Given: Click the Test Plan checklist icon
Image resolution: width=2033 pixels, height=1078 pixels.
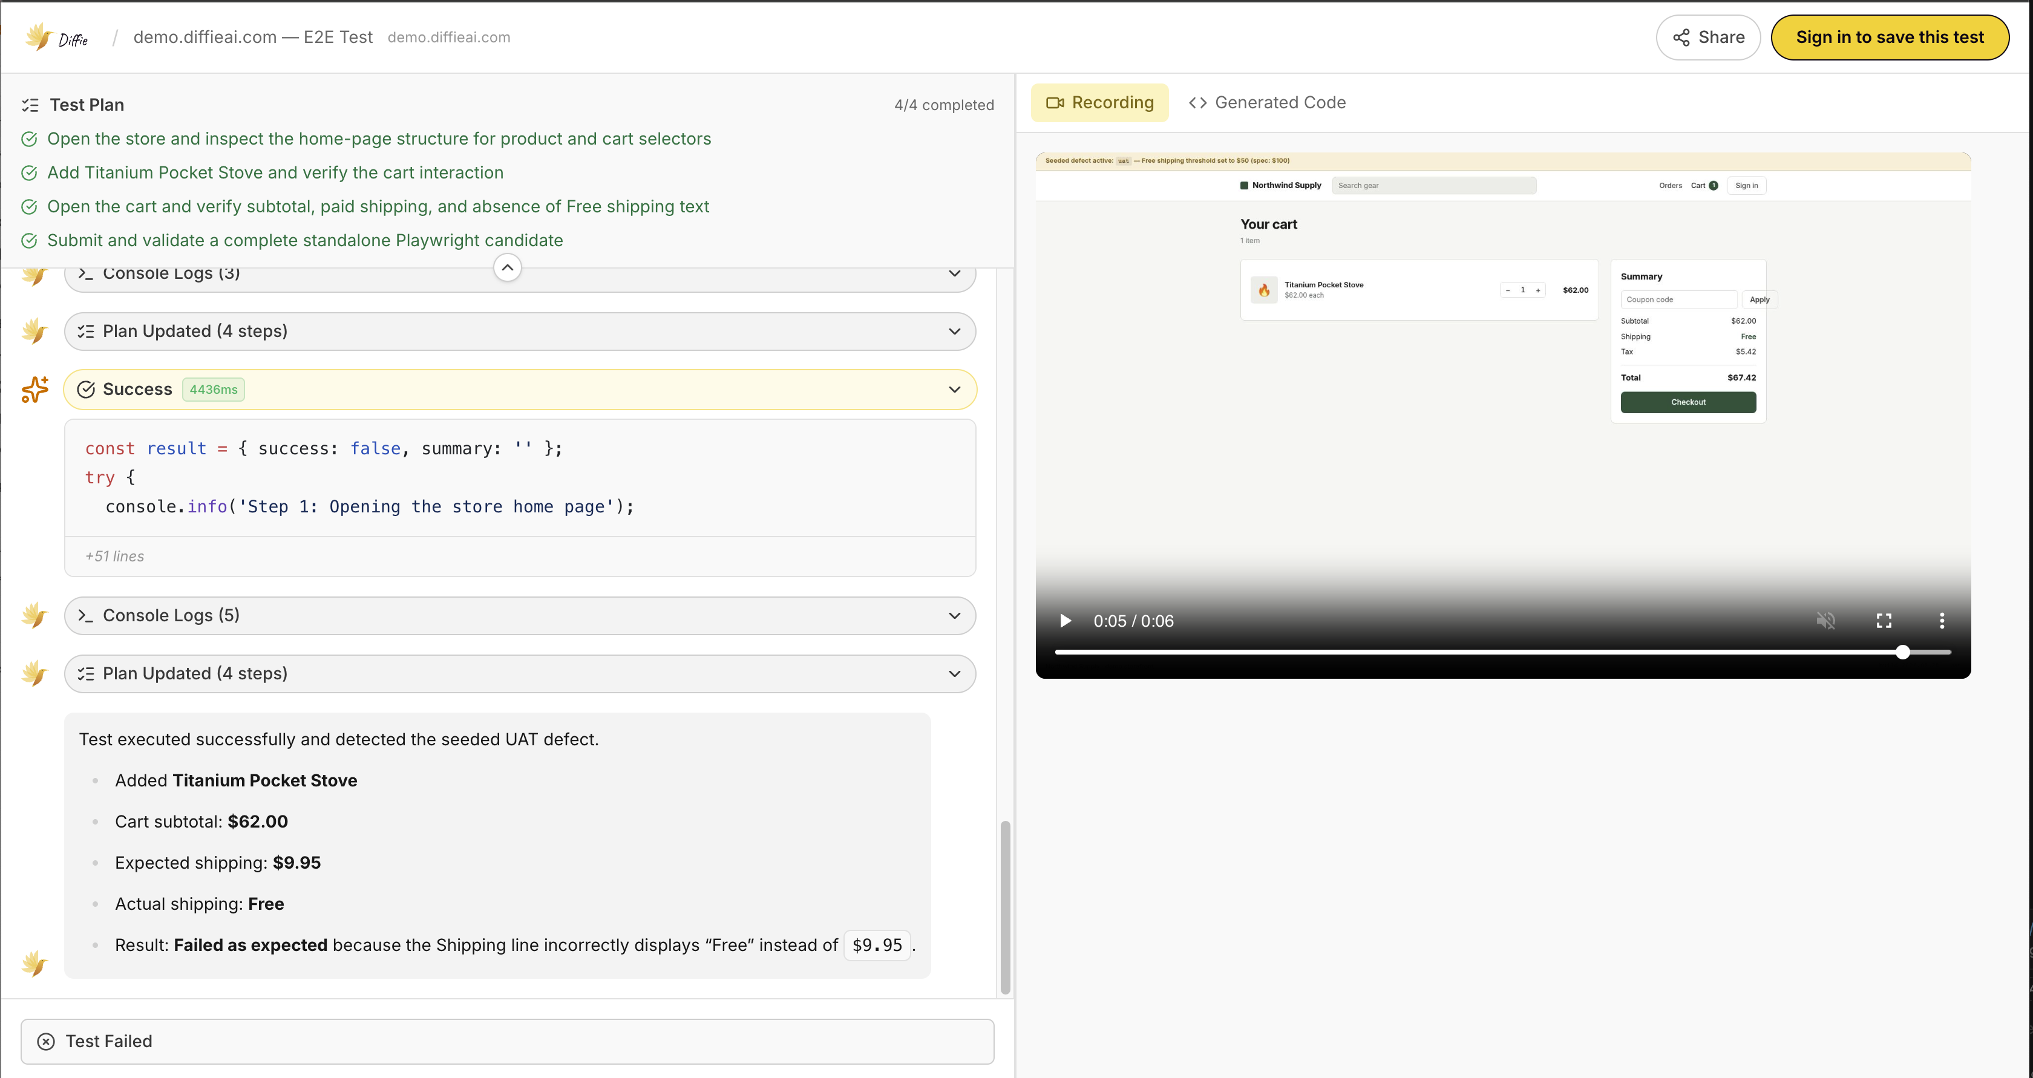Looking at the screenshot, I should (30, 105).
